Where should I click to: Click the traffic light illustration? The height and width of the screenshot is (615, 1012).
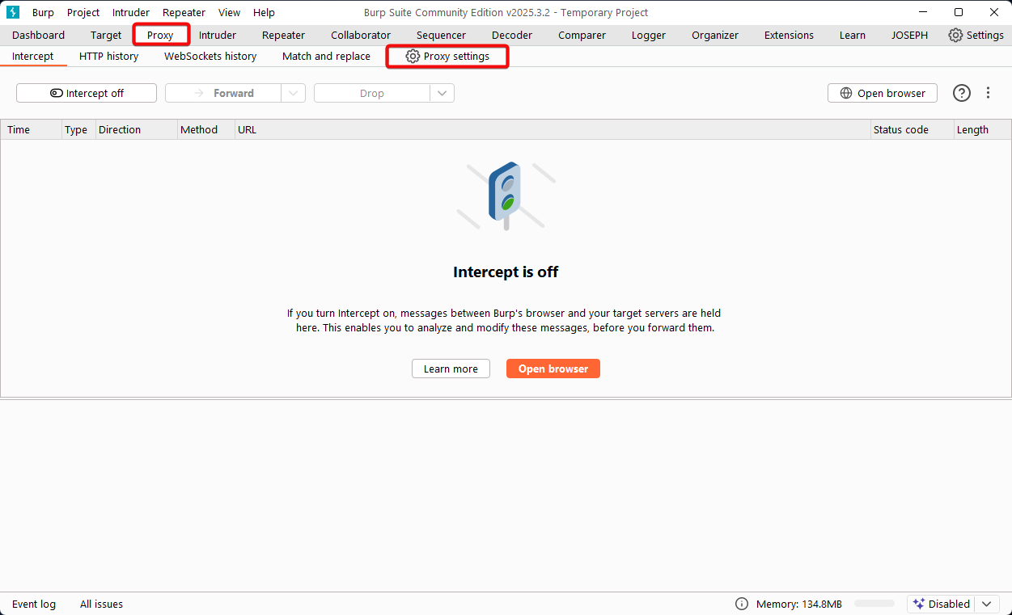[x=506, y=194]
